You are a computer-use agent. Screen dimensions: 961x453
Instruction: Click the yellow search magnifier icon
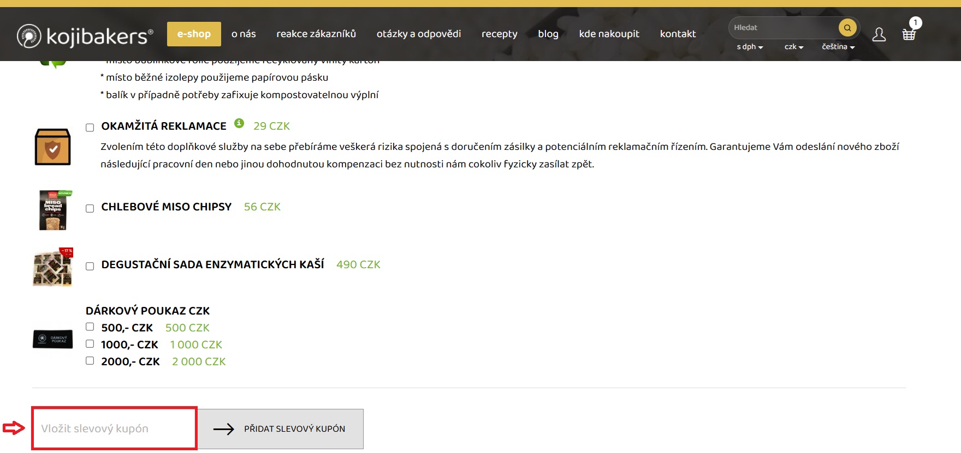pos(847,27)
